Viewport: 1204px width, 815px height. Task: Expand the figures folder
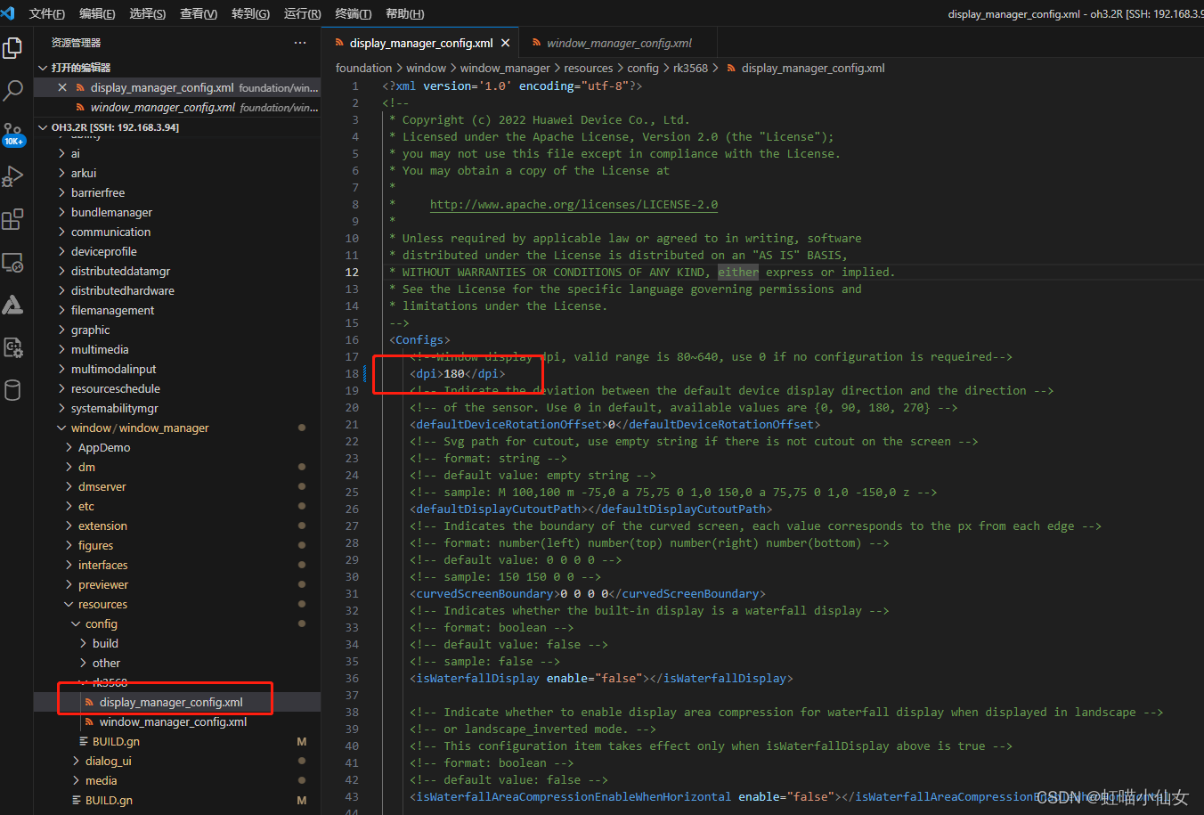click(x=95, y=545)
